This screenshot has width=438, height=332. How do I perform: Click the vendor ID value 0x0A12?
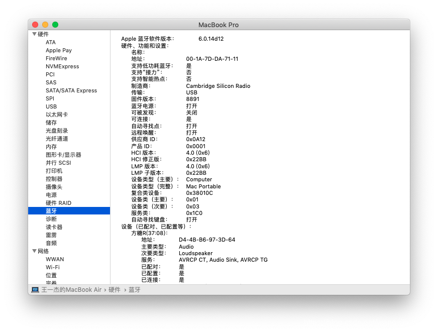point(195,139)
